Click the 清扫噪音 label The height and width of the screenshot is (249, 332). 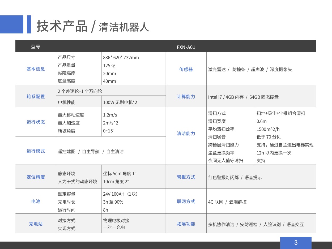[x=217, y=137]
